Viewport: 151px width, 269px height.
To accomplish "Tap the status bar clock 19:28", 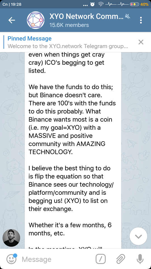I will tap(16, 4).
